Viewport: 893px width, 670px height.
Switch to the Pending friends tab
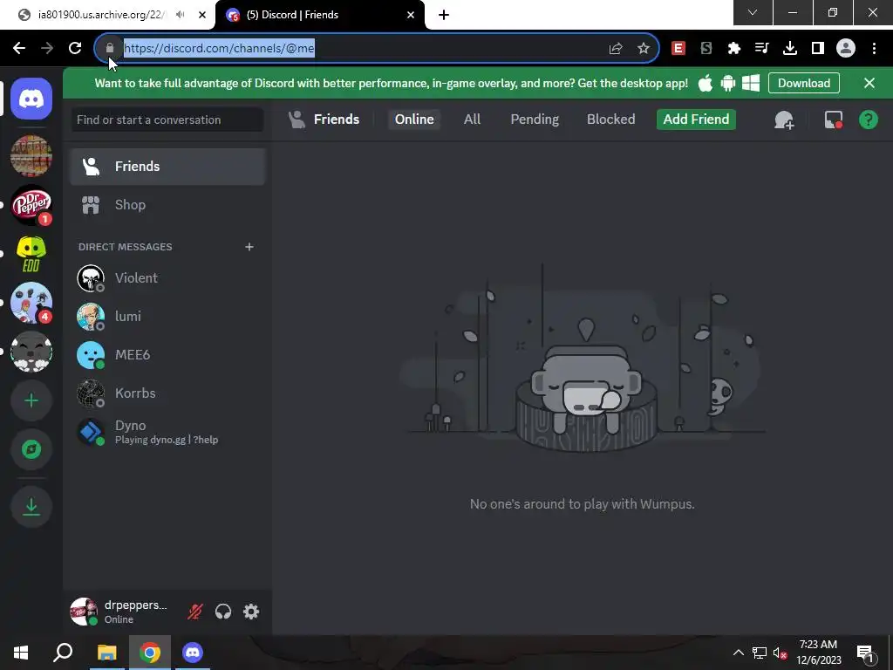coord(535,119)
